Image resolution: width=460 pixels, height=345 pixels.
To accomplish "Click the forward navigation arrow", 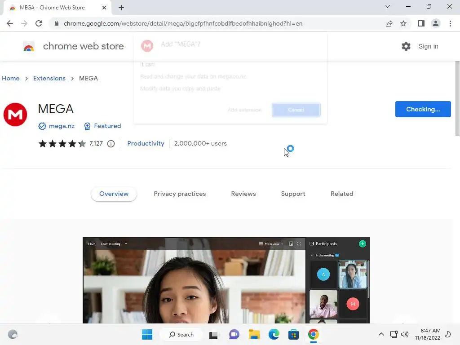I will pyautogui.click(x=24, y=23).
